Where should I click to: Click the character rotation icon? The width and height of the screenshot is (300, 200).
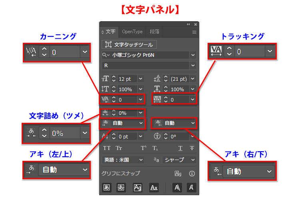coord(157,136)
